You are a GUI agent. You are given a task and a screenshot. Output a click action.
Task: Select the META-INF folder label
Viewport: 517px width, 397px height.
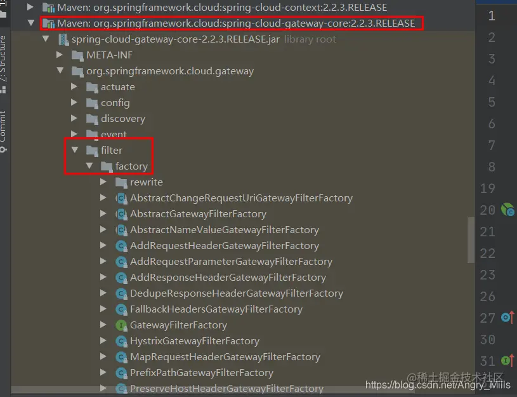pos(109,55)
